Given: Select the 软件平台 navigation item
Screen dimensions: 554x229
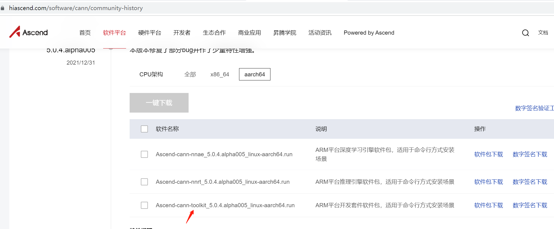Looking at the screenshot, I should (114, 33).
